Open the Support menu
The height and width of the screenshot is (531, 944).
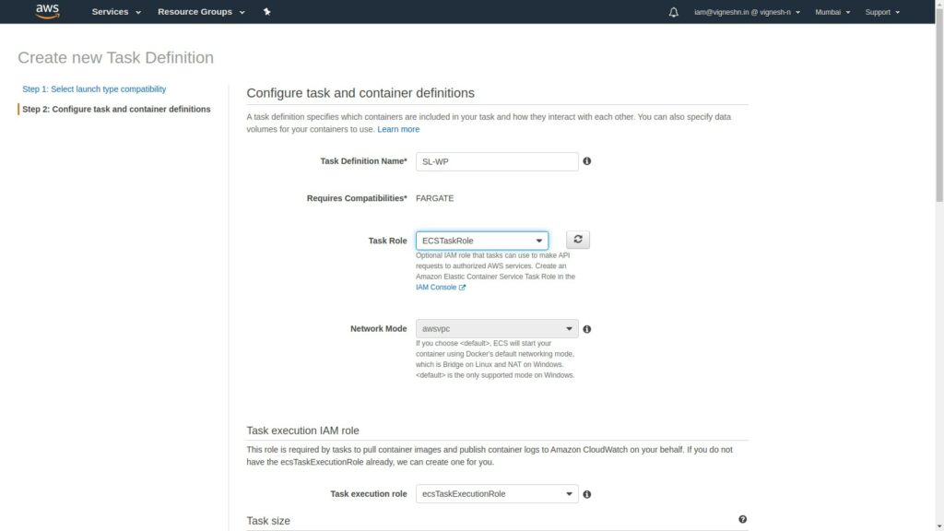point(882,12)
